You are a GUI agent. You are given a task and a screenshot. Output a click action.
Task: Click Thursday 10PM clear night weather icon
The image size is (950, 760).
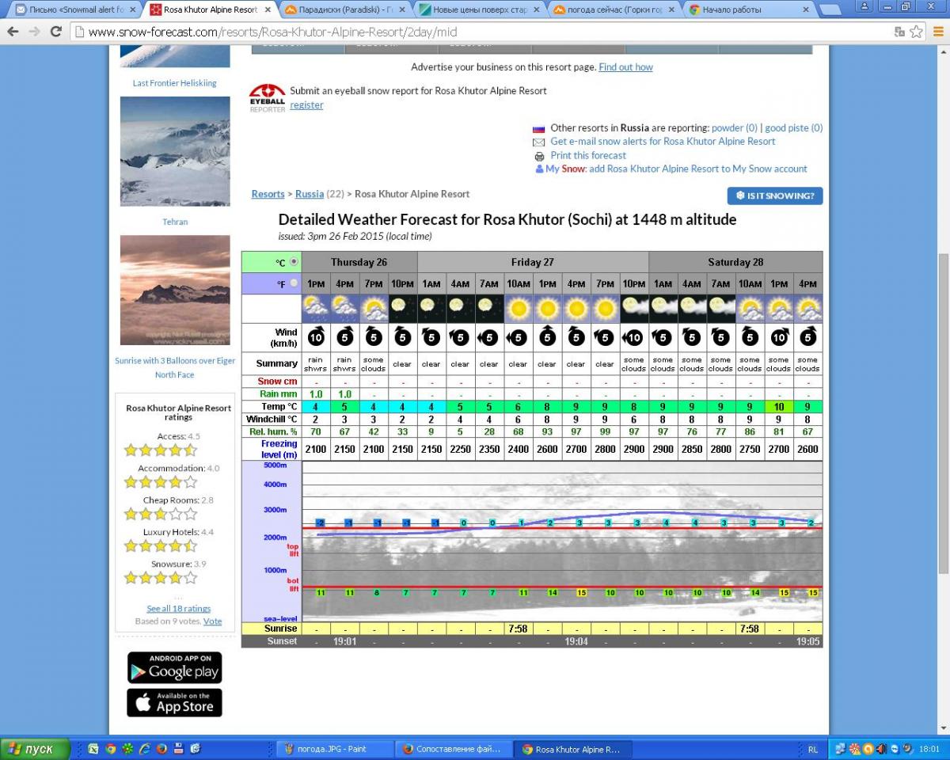pyautogui.click(x=402, y=308)
